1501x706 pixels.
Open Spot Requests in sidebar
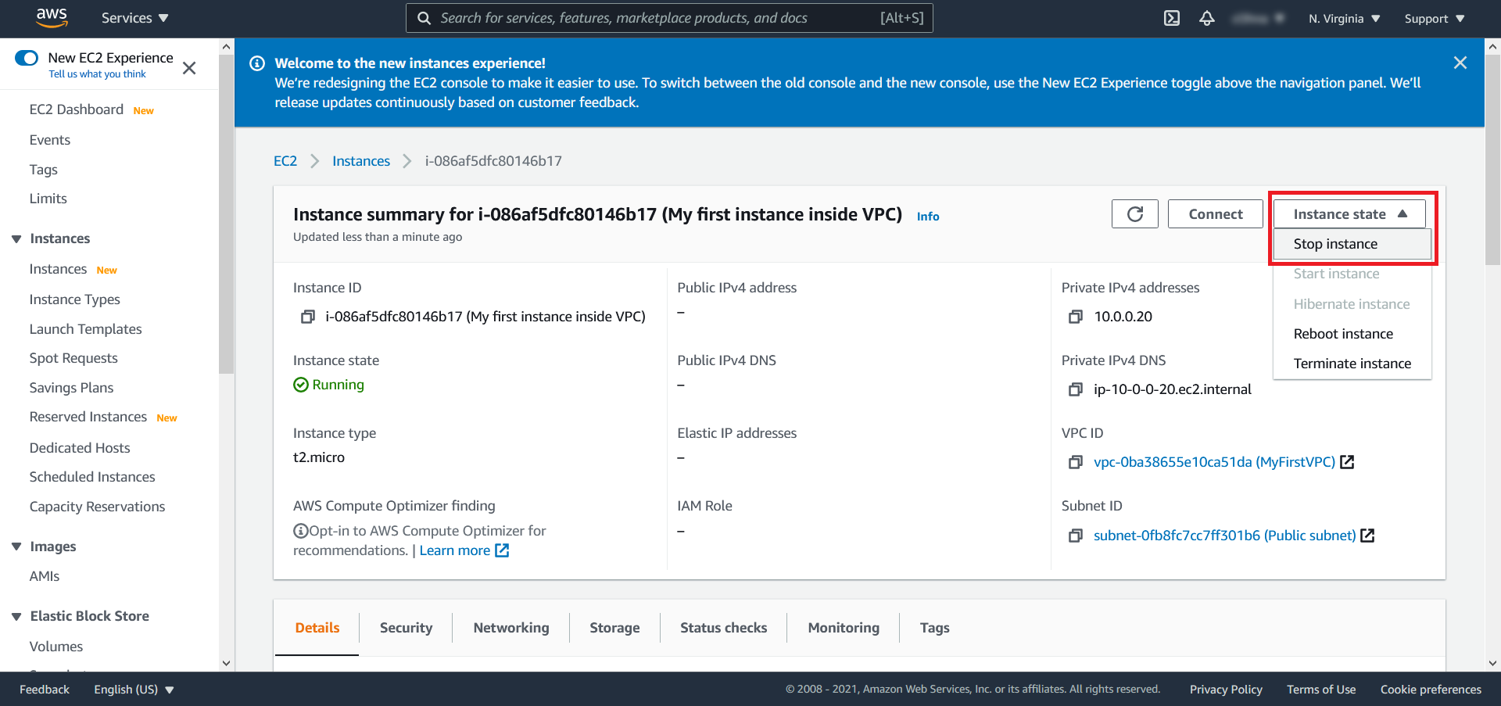73,358
